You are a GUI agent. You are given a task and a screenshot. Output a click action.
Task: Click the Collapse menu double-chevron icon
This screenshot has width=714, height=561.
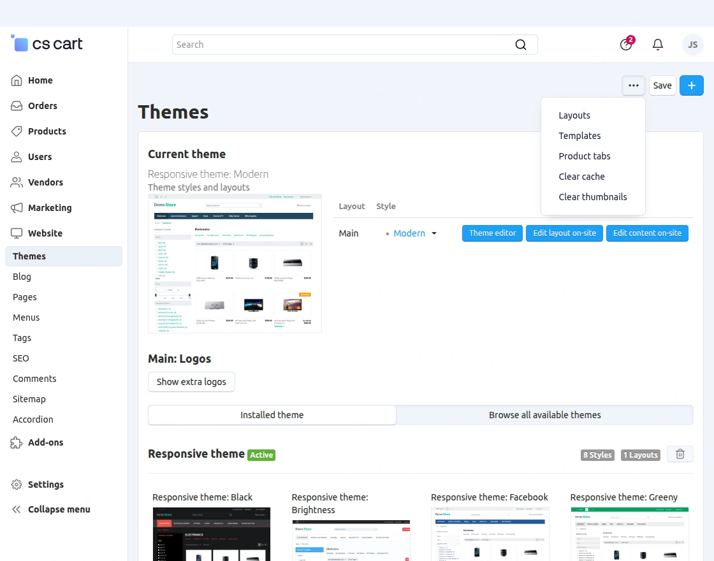click(17, 509)
